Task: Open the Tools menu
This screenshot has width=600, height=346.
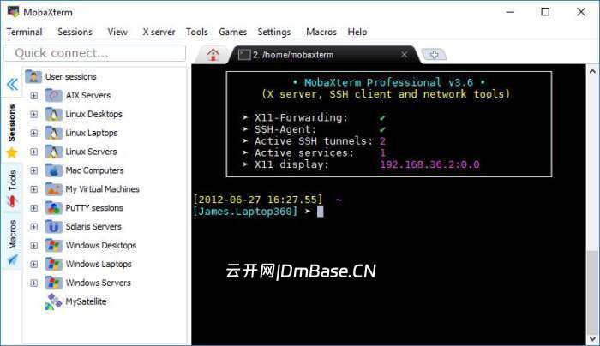Action: click(x=196, y=32)
